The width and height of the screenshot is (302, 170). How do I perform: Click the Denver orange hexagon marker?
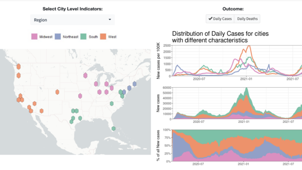tap(57, 92)
